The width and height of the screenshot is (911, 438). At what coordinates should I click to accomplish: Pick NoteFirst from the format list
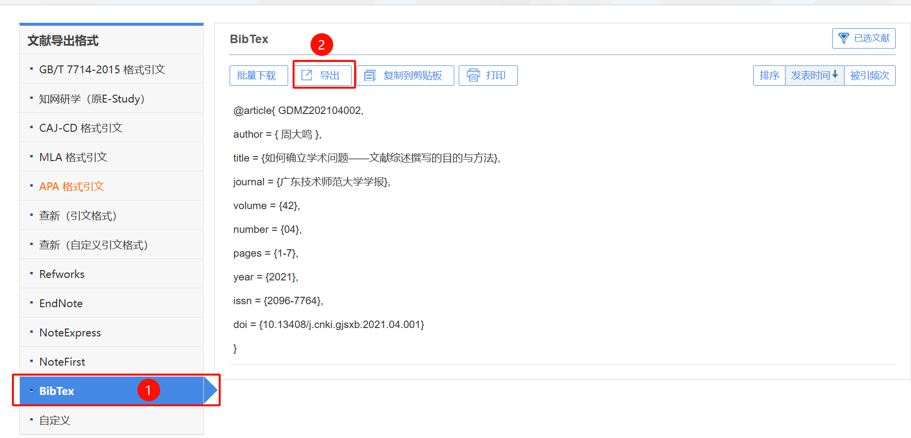click(x=62, y=362)
